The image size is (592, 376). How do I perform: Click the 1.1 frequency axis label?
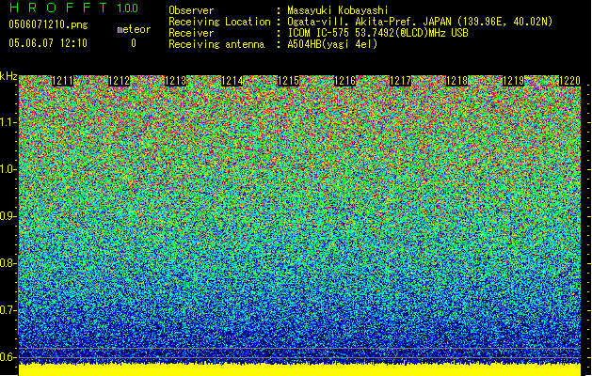click(8, 122)
